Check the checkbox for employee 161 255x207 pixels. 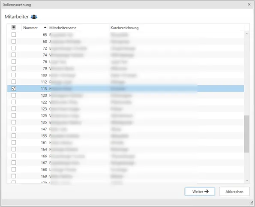(14, 142)
